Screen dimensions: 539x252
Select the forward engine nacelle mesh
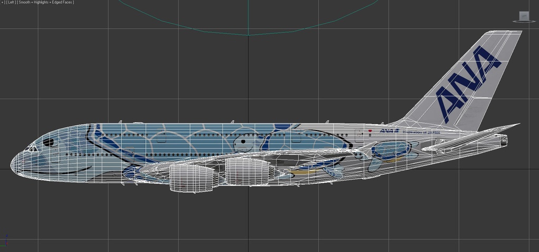[193, 177]
